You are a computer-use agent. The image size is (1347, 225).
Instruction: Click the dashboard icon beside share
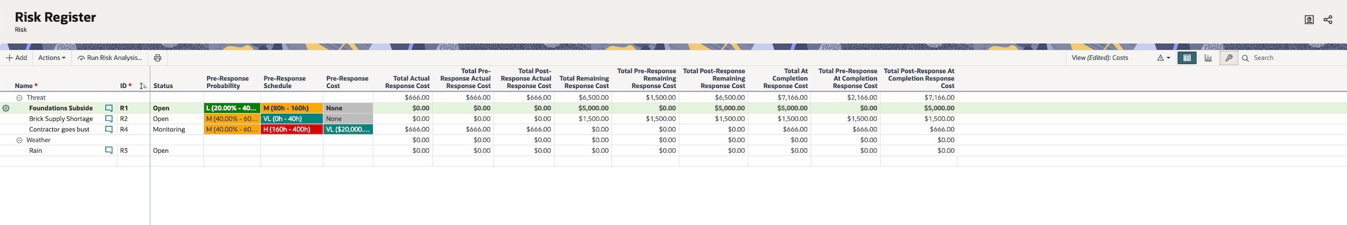click(x=1309, y=20)
